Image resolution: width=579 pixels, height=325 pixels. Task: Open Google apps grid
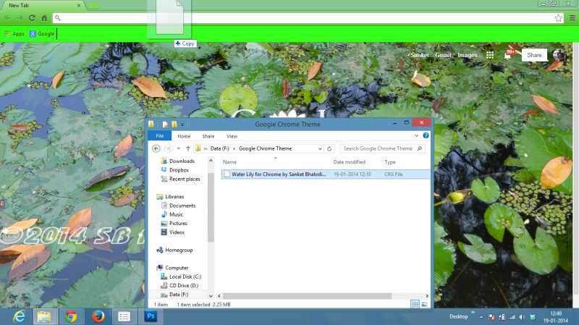(x=490, y=55)
